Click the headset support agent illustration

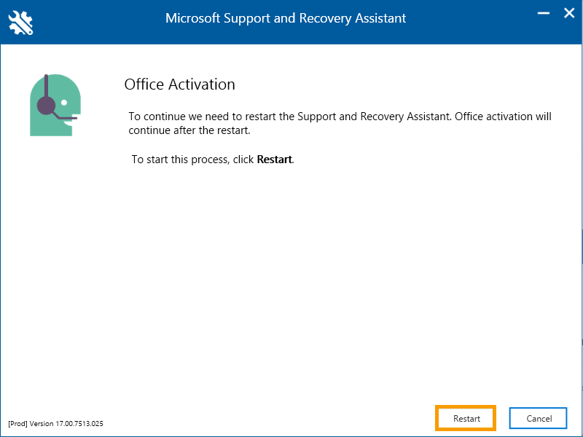(x=55, y=105)
